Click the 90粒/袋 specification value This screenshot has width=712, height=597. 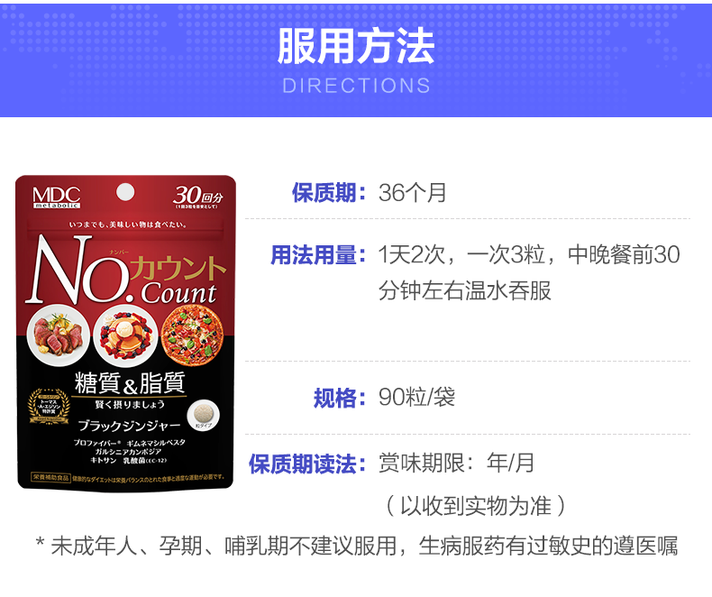[416, 397]
